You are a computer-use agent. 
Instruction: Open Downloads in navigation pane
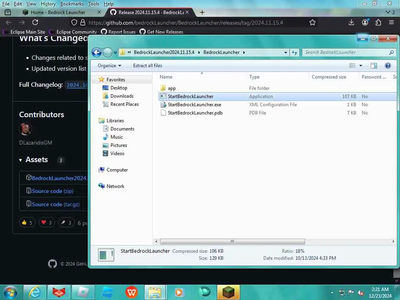(x=122, y=96)
